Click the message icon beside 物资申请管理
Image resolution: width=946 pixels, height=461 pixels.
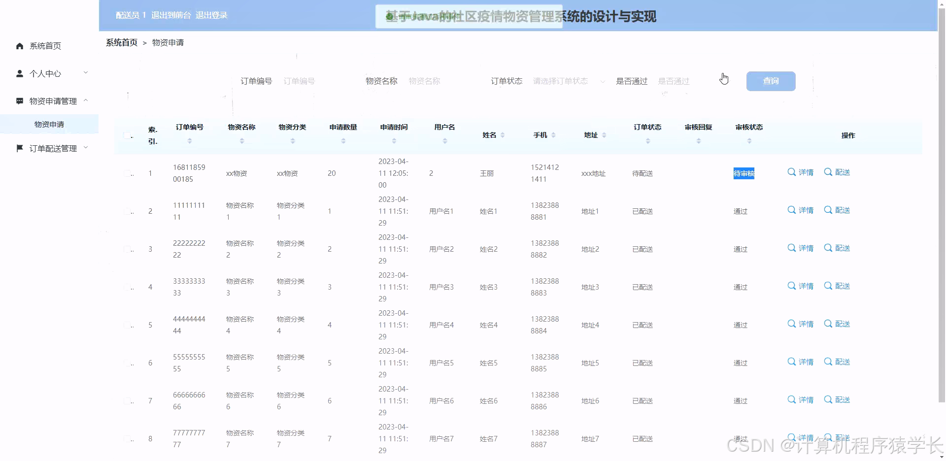tap(20, 100)
